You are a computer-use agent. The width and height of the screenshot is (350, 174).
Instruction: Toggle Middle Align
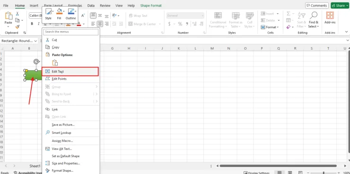pyautogui.click(x=100, y=16)
